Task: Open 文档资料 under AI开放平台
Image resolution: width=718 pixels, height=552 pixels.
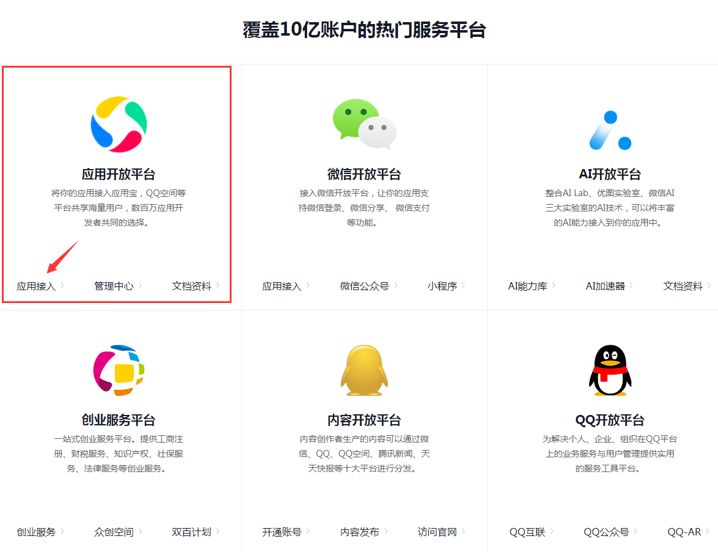Action: (683, 286)
